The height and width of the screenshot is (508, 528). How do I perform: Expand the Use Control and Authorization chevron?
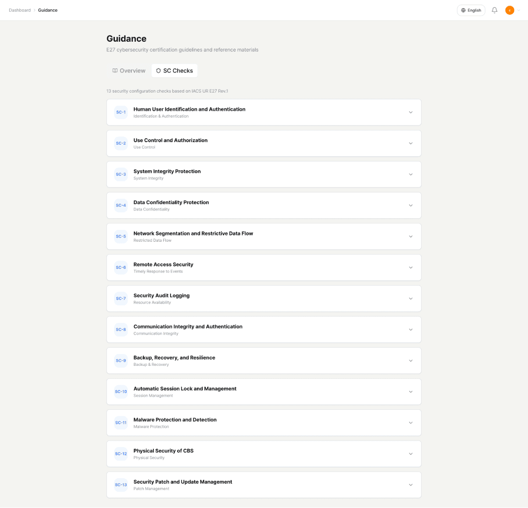tap(410, 143)
